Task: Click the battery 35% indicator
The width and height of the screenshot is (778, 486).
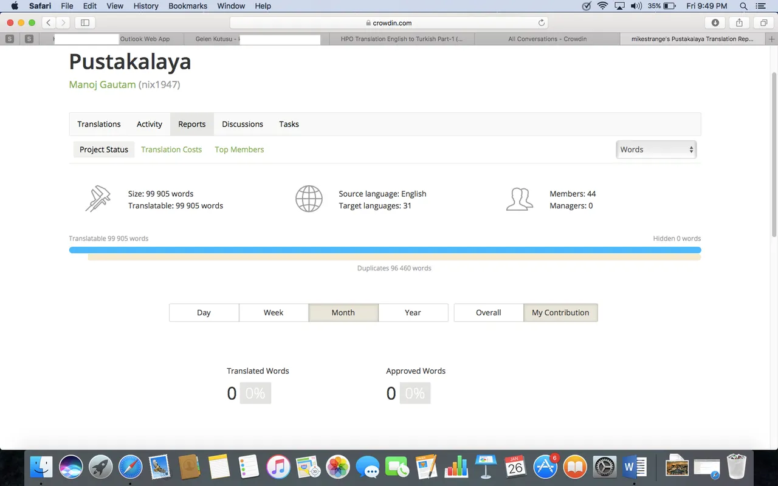Action: 661,6
